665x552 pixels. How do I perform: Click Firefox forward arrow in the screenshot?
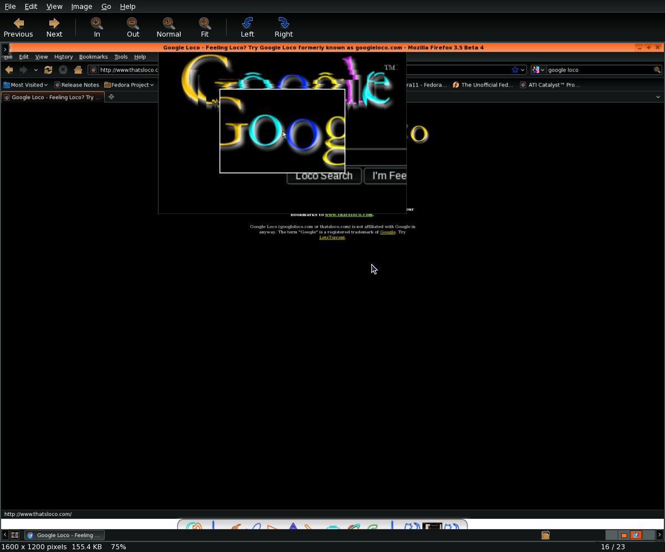pos(23,70)
